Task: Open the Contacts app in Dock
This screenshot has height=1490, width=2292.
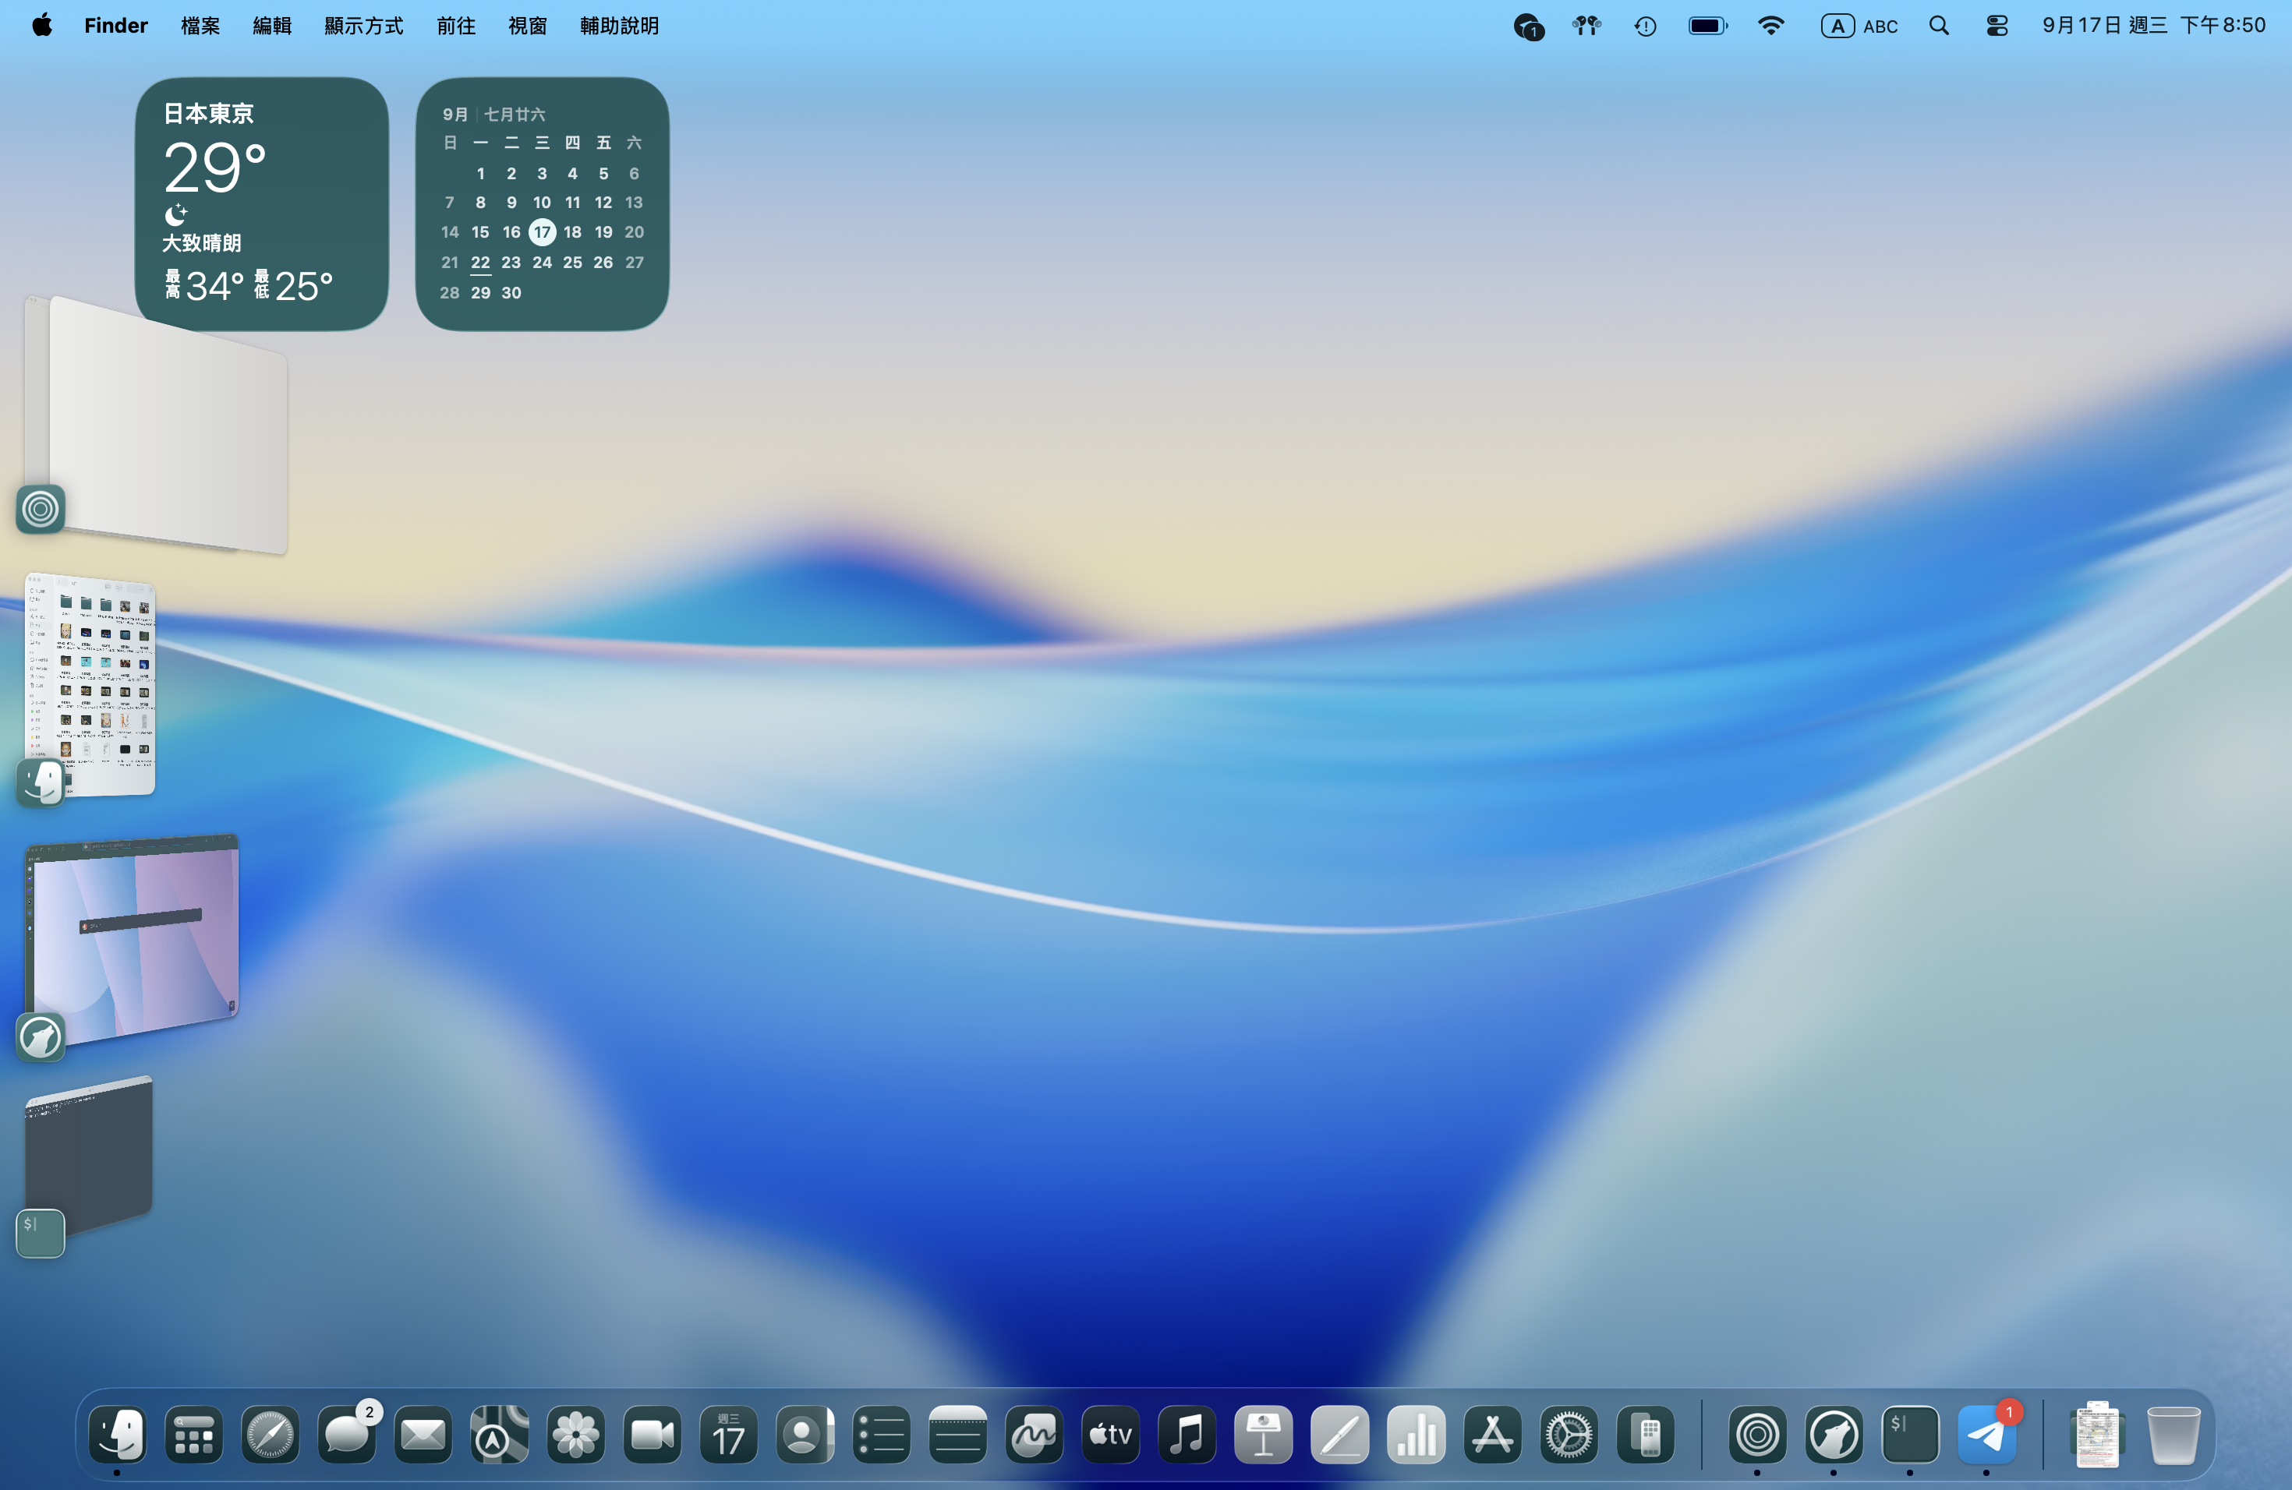Action: 805,1435
